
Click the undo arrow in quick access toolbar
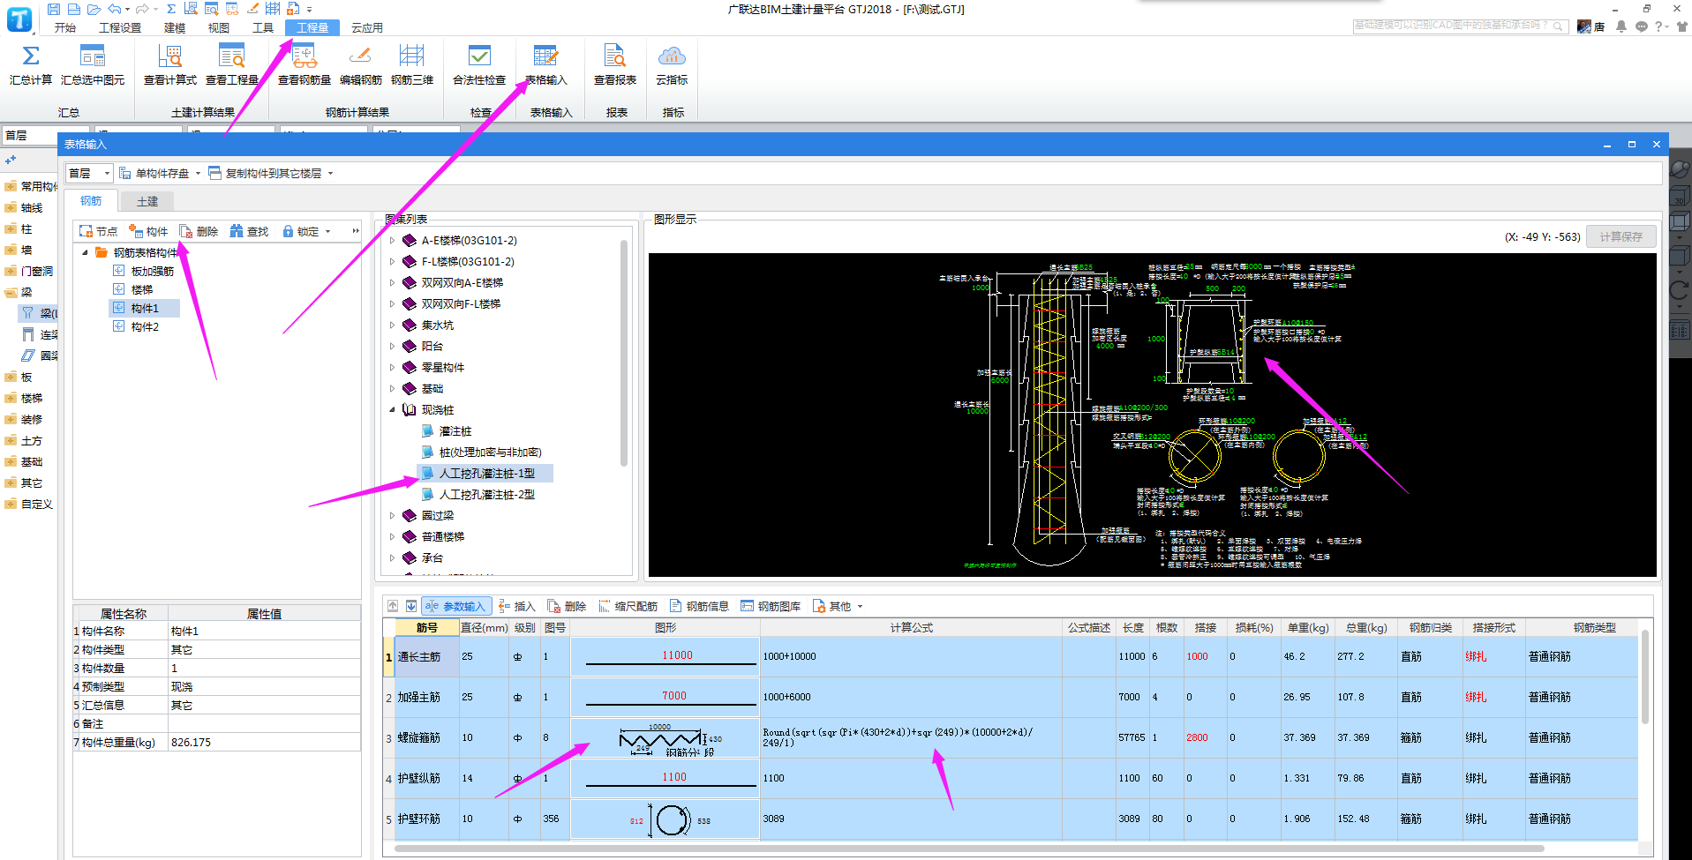coord(114,9)
